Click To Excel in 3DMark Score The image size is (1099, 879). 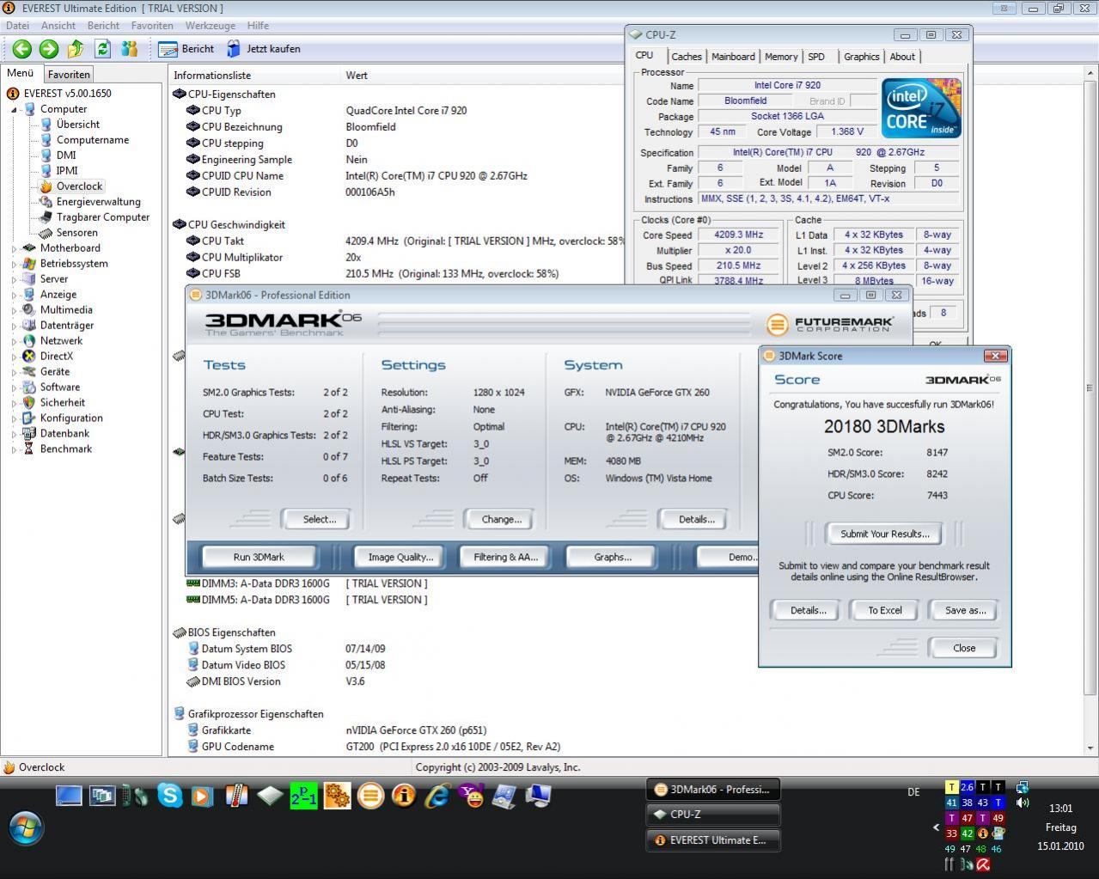tap(884, 610)
